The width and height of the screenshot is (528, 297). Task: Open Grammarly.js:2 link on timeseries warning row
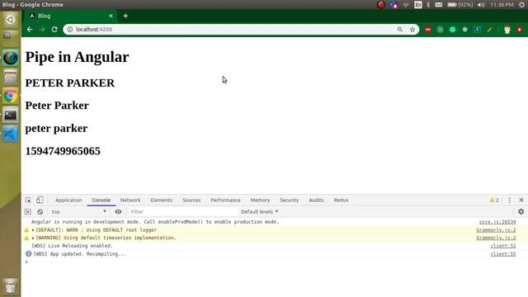point(496,238)
